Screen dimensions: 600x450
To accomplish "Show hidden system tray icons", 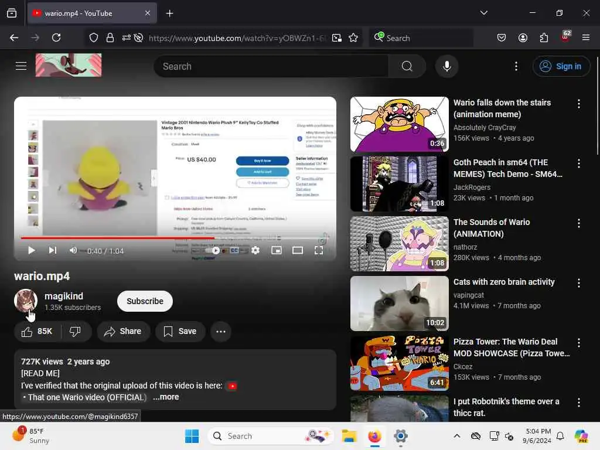I will pos(457,436).
